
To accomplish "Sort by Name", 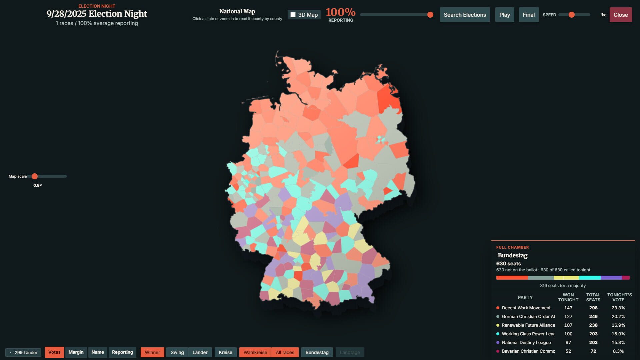I will [x=98, y=352].
